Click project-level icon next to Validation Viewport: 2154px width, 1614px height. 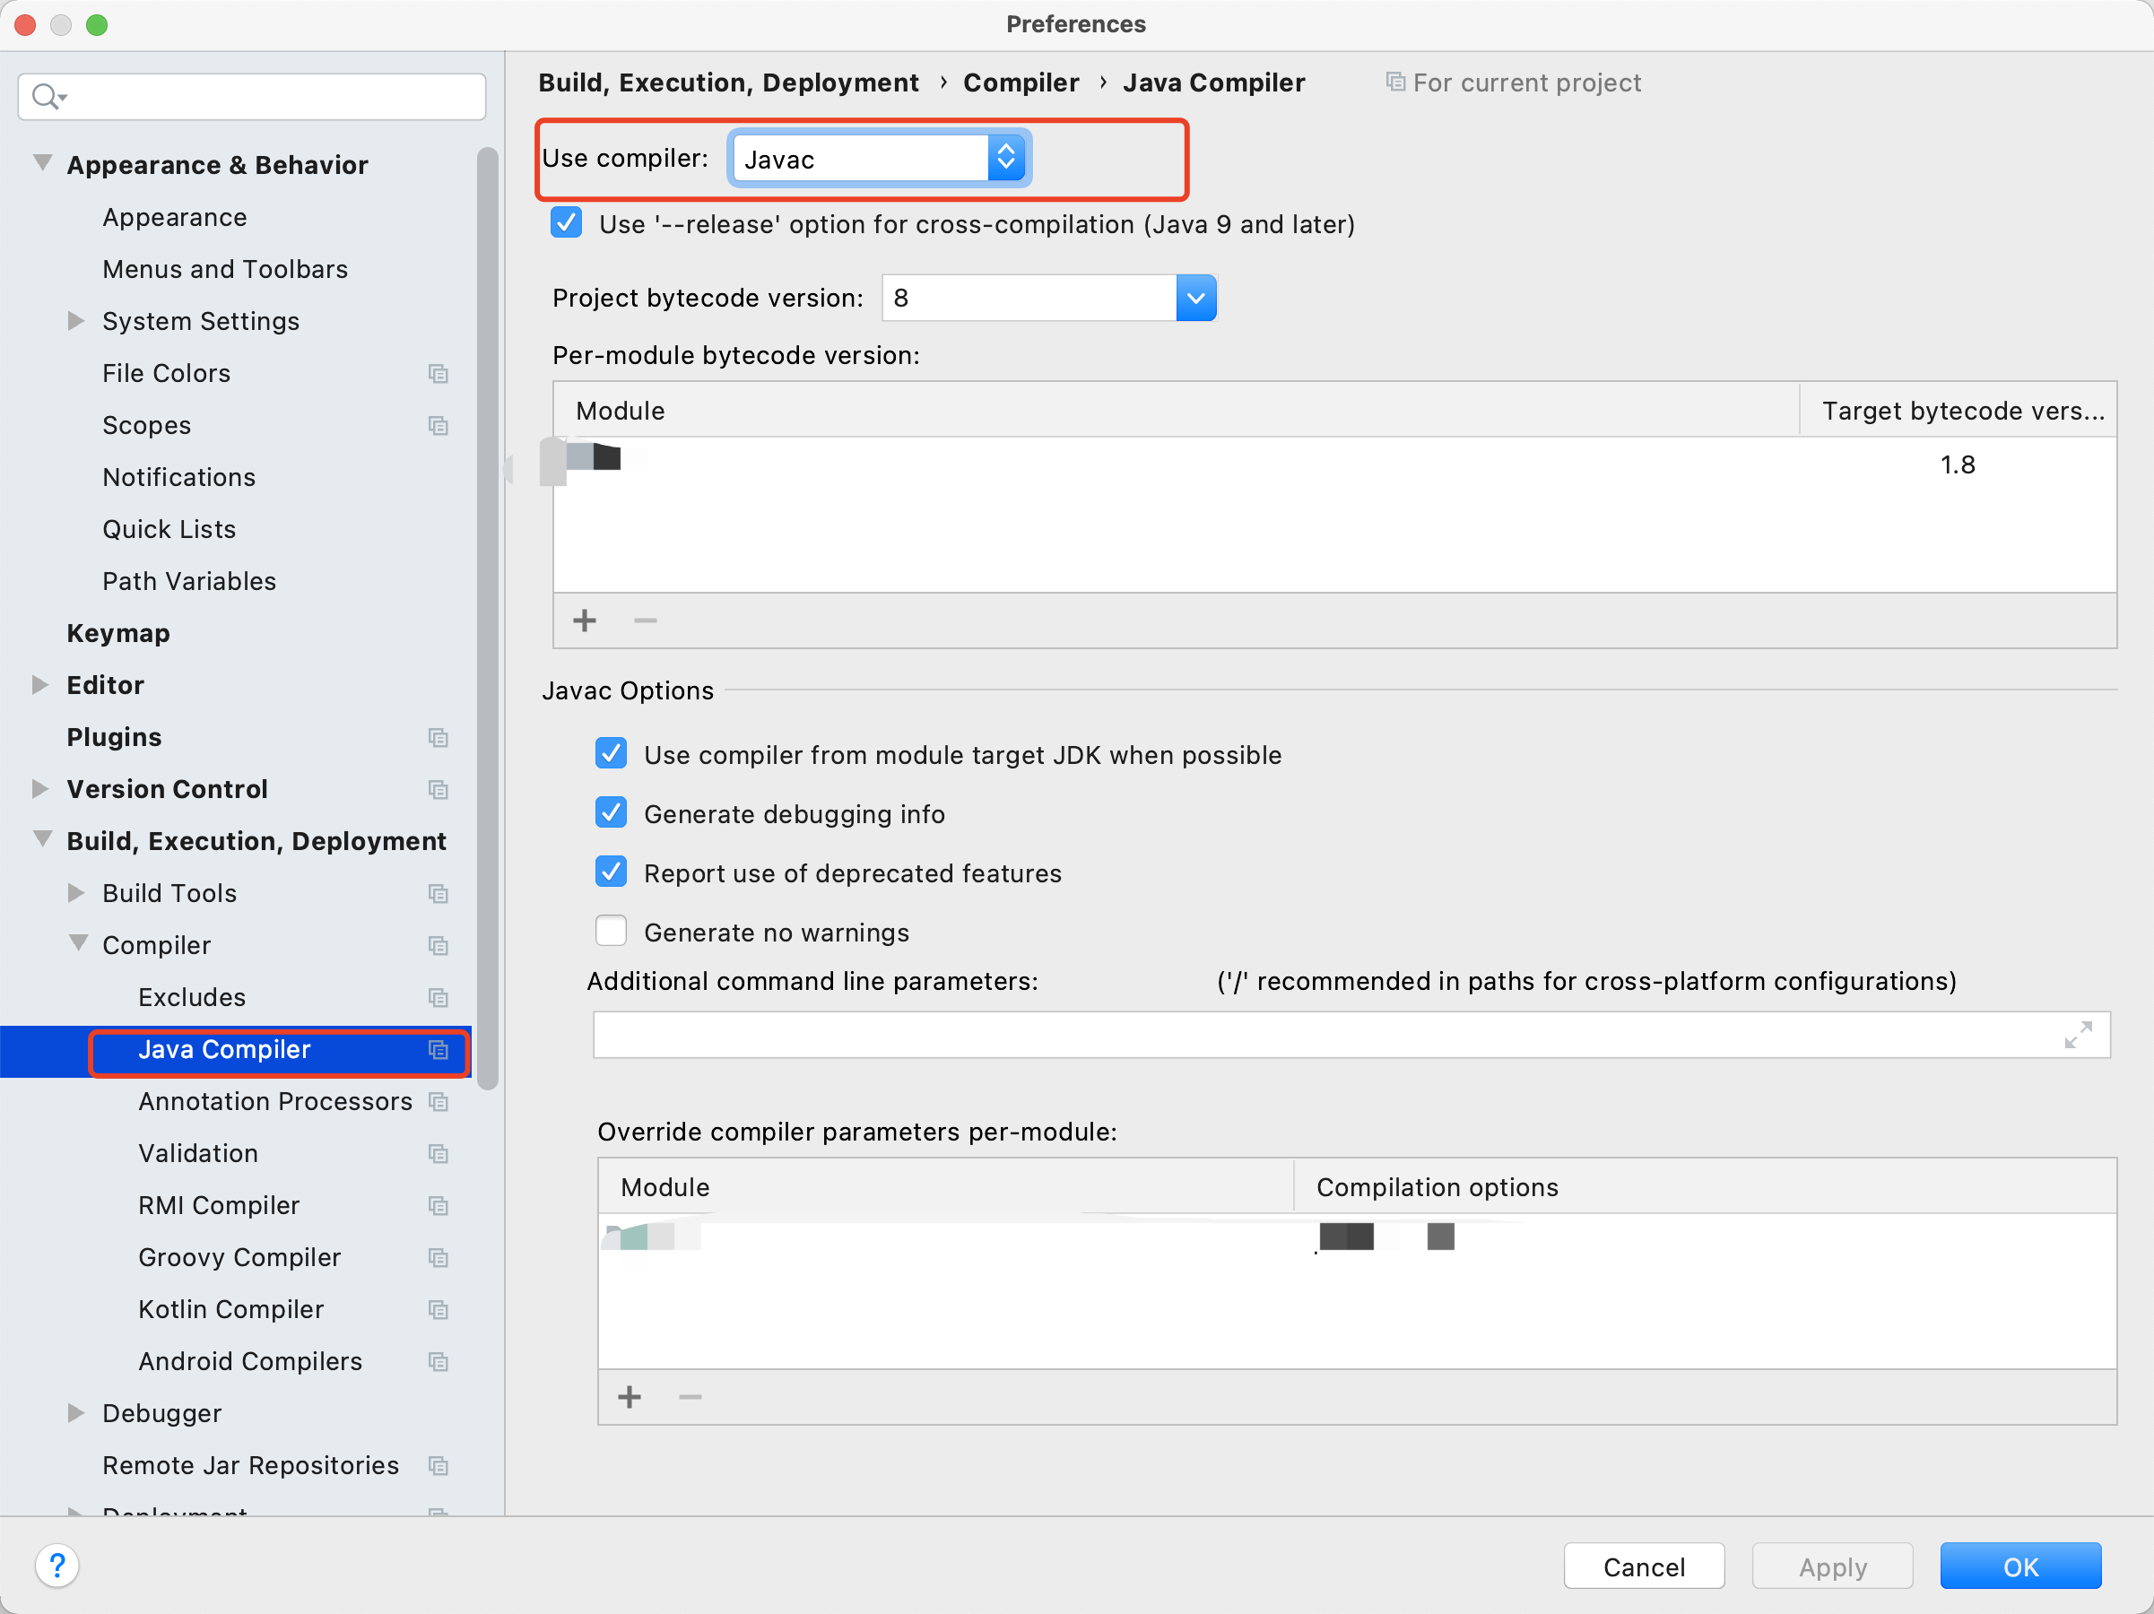pos(439,1153)
